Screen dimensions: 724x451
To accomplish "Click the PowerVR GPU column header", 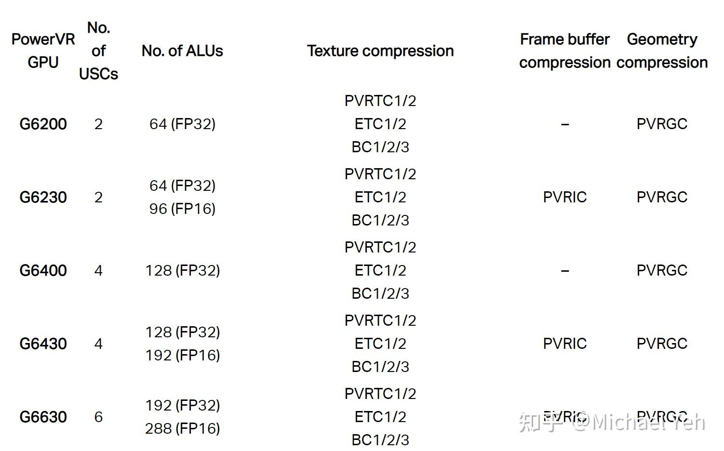I will [x=43, y=51].
